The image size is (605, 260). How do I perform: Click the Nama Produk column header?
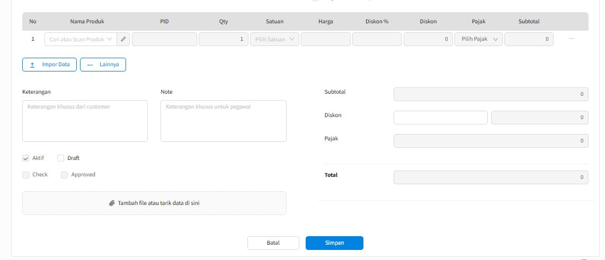coord(87,22)
